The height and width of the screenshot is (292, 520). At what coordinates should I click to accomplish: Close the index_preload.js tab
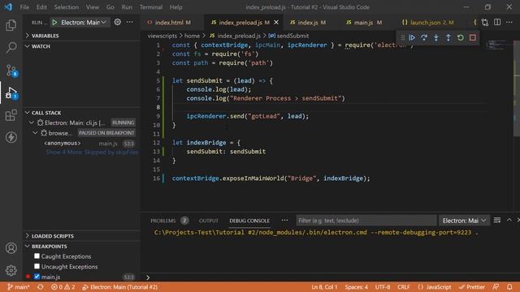(x=276, y=23)
